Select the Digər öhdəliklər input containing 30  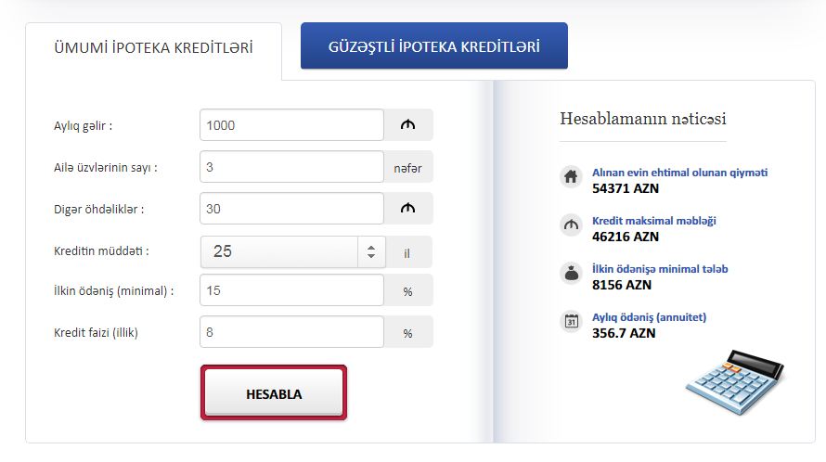click(x=291, y=208)
